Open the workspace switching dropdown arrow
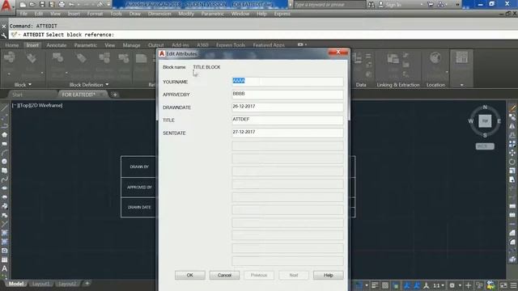 pyautogui.click(x=460, y=285)
